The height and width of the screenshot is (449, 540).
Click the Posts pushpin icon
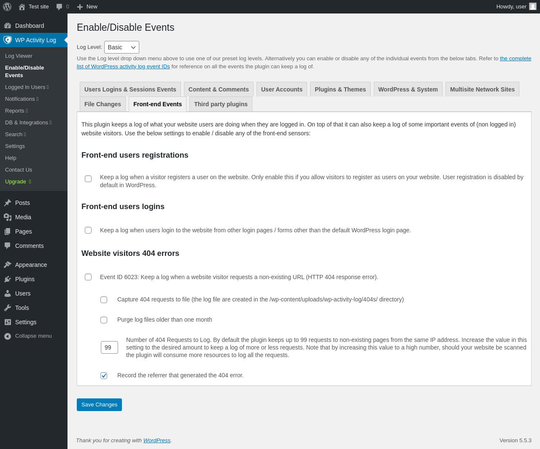[8, 203]
